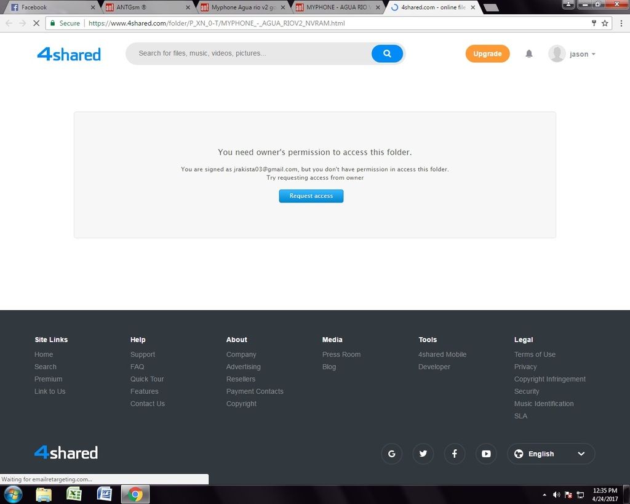Click the Request access button

[311, 196]
